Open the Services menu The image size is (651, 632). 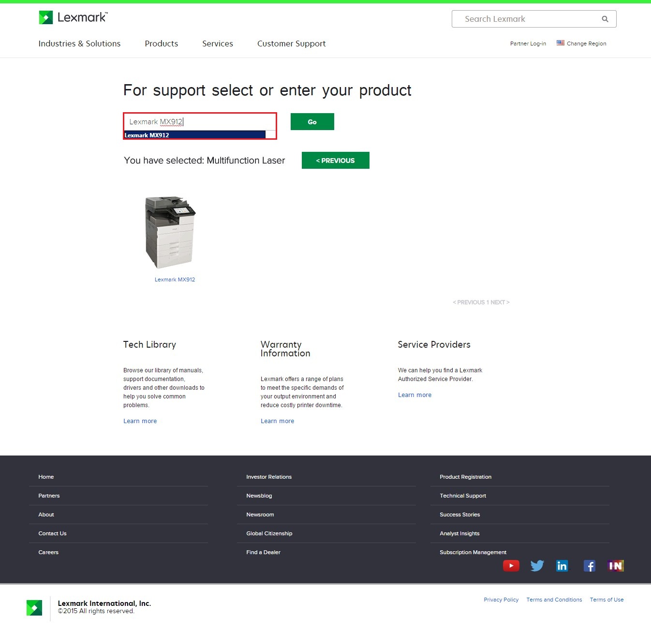click(x=218, y=44)
